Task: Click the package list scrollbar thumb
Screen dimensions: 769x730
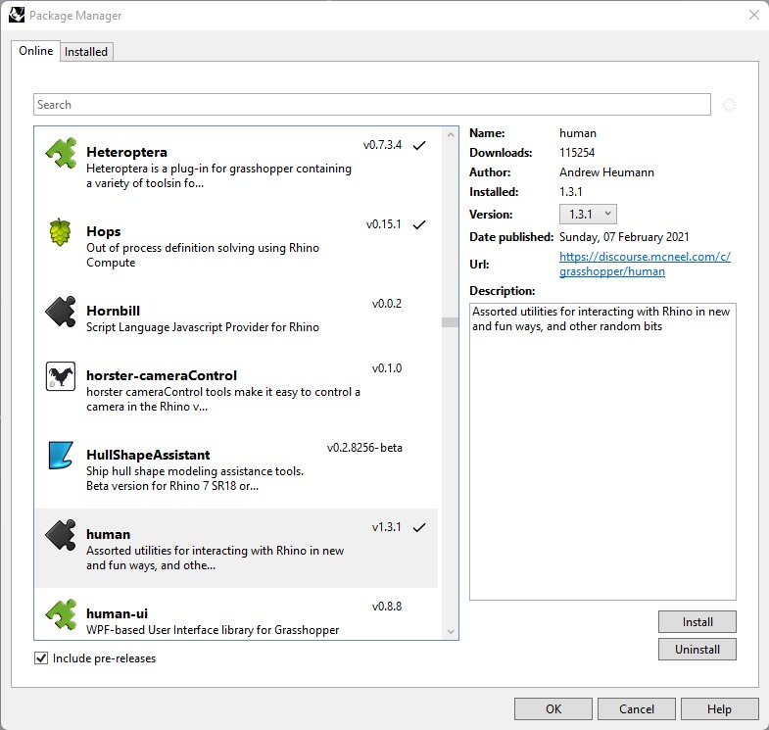Action: [451, 322]
